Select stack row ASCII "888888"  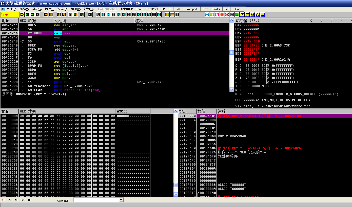pyautogui.click(x=265, y=185)
